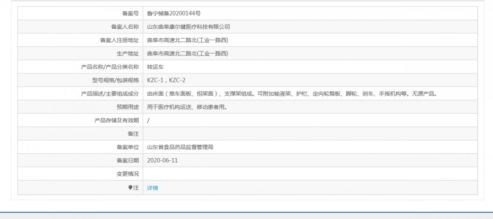
Task: Click the 产品描述/主要组成成分 label
Action: pyautogui.click(x=111, y=94)
